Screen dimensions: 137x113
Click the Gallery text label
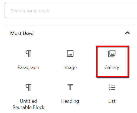[112, 67]
